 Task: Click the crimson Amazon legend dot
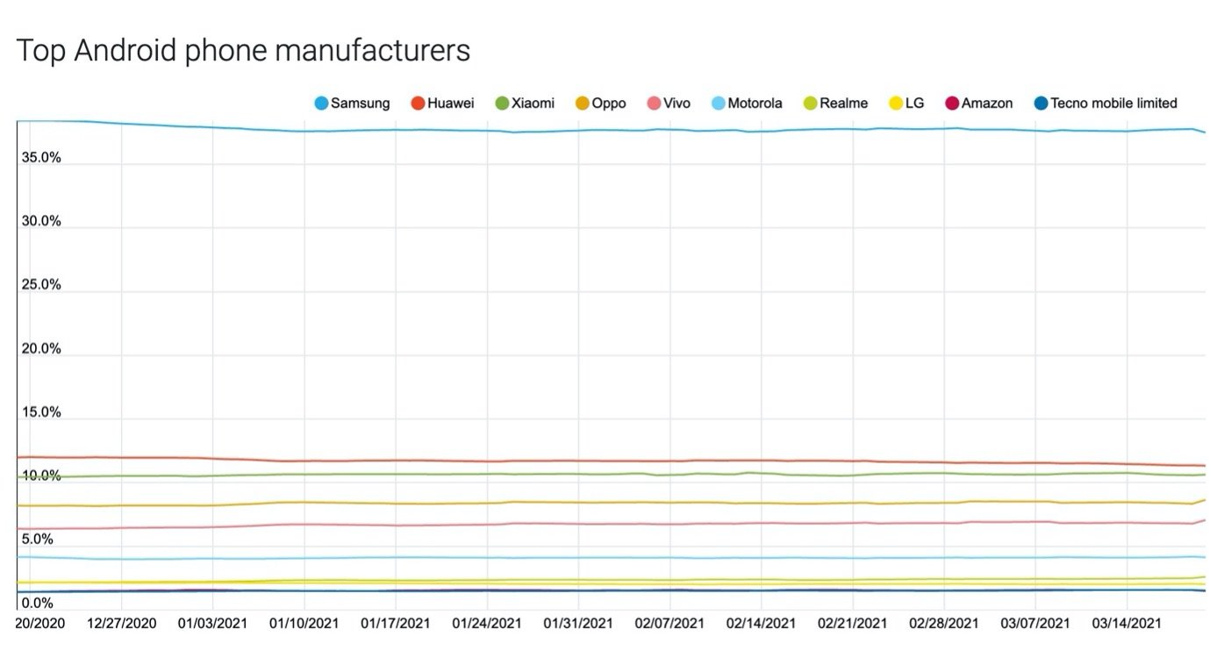tap(952, 104)
